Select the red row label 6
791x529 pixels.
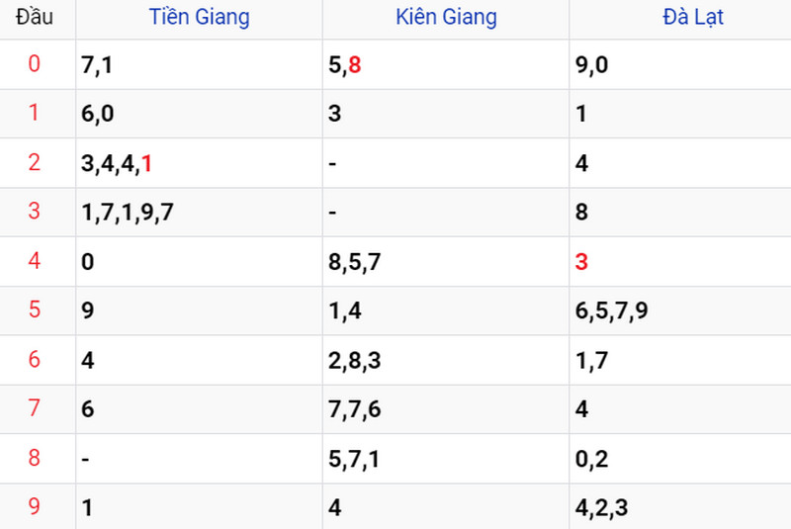(x=35, y=360)
